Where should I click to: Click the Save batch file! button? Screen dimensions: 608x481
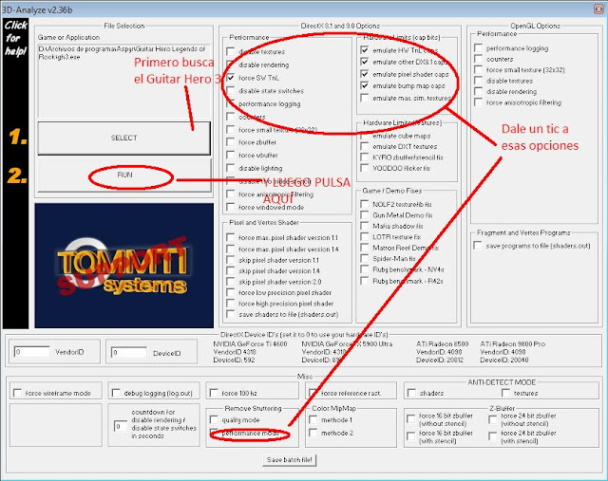pyautogui.click(x=289, y=460)
